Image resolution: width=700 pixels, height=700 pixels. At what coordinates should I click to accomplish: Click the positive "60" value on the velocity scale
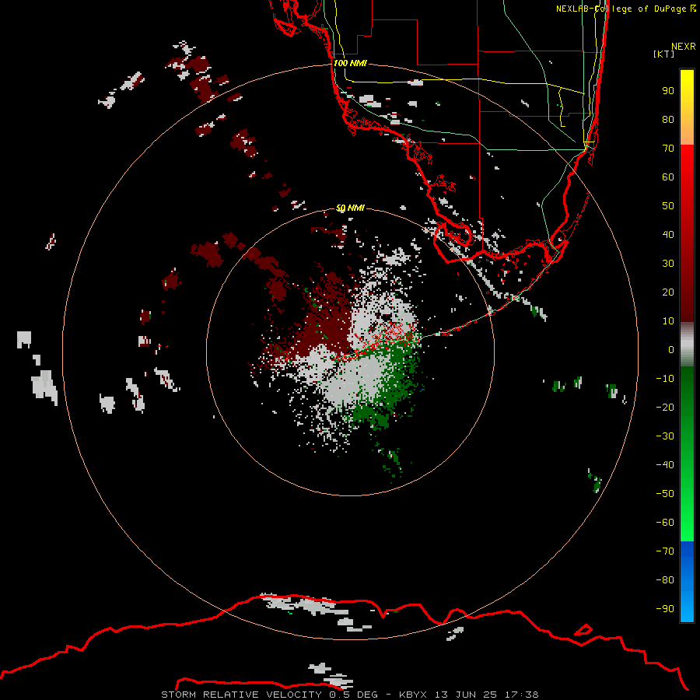pyautogui.click(x=668, y=177)
